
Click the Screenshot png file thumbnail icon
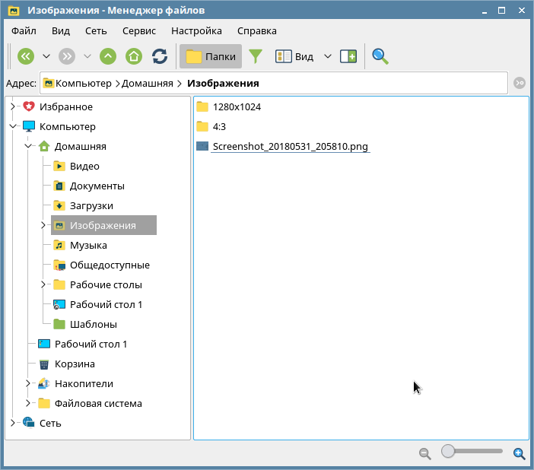pos(202,146)
